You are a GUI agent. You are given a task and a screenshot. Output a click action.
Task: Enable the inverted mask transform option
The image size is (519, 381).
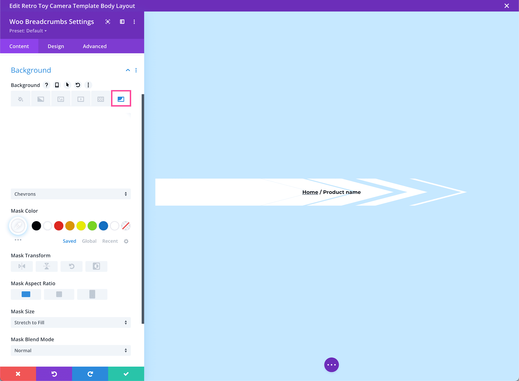(x=96, y=266)
